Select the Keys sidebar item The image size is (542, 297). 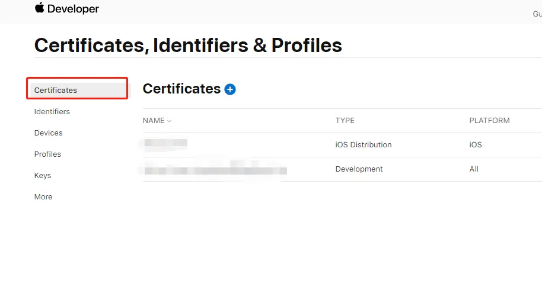pos(43,175)
